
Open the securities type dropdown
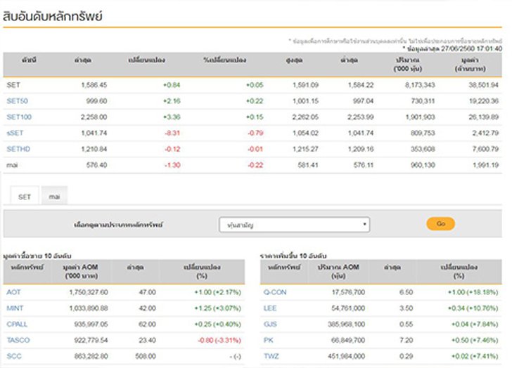pyautogui.click(x=294, y=225)
